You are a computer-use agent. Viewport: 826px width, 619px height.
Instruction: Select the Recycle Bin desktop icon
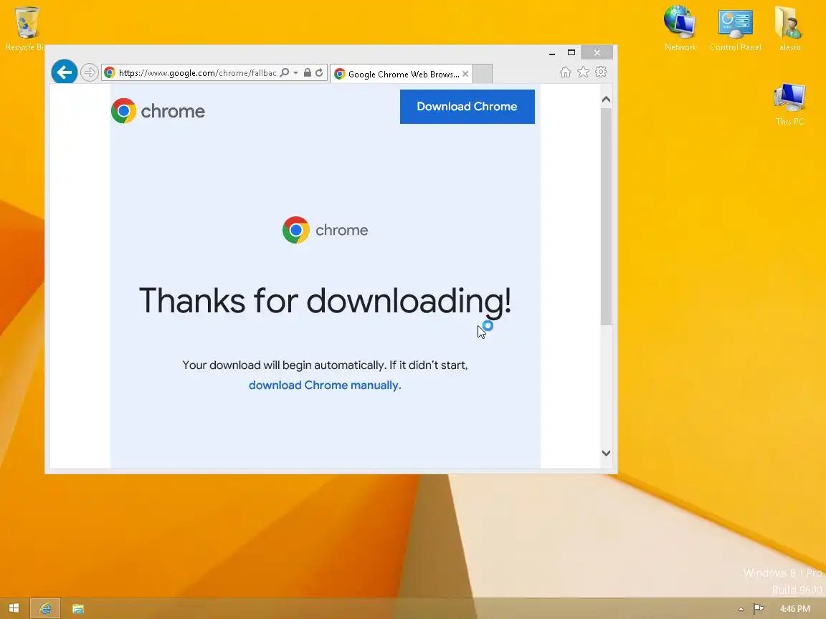[x=25, y=29]
